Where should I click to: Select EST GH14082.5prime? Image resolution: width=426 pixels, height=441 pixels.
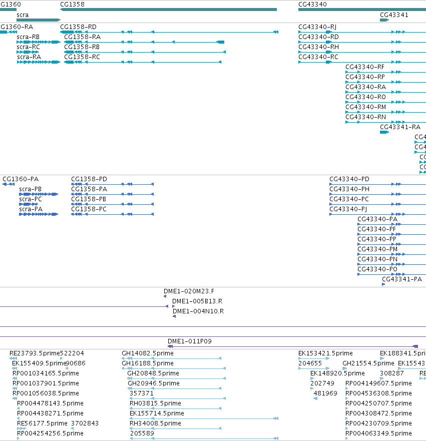pos(147,353)
